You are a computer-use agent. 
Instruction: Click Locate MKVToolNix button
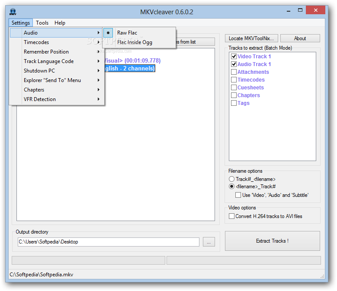(251, 38)
